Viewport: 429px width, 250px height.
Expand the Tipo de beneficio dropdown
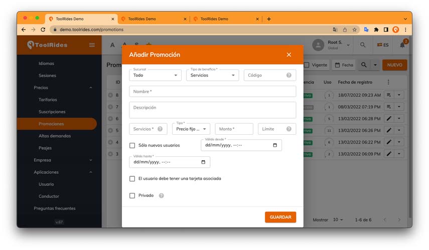pyautogui.click(x=212, y=75)
